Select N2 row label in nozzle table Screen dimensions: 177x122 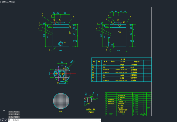93,67
